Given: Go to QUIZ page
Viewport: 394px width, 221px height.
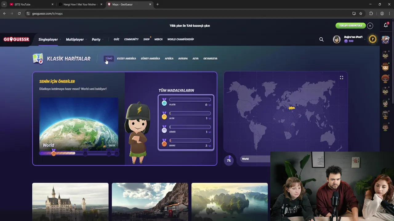Looking at the screenshot, I should (x=116, y=39).
